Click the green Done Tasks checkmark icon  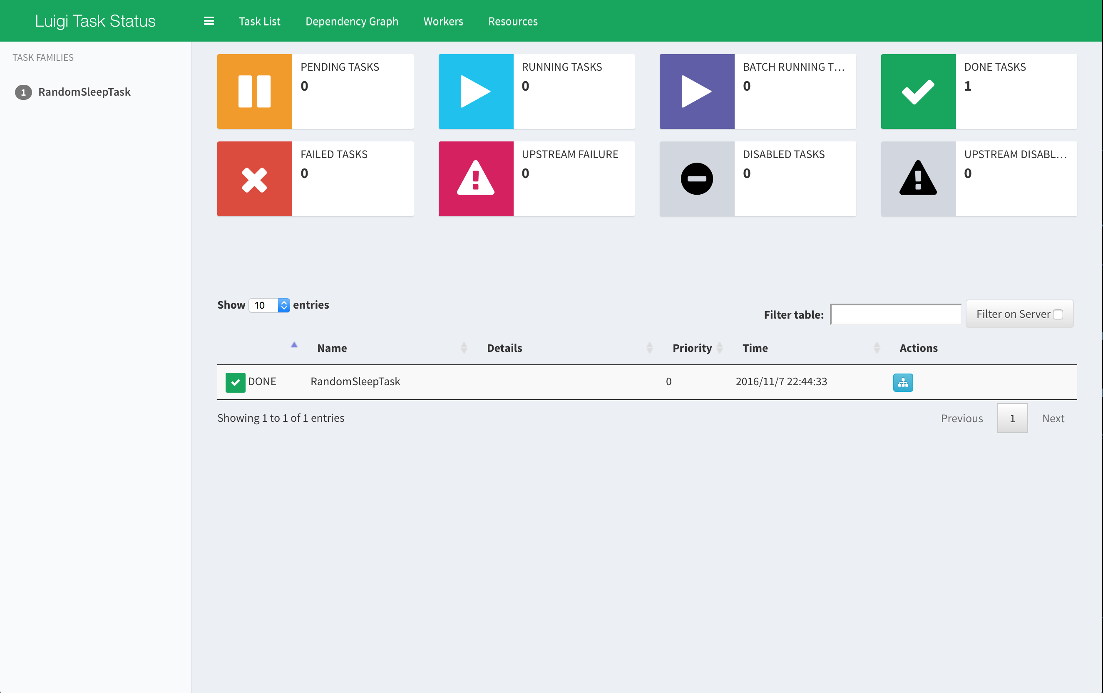918,92
